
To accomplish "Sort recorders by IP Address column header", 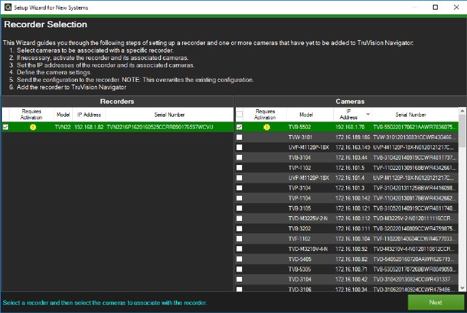I will tap(89, 115).
